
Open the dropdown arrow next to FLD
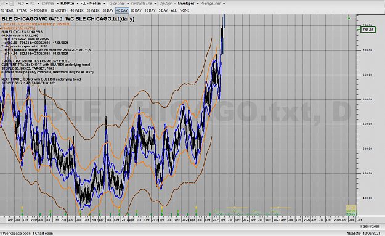[x=26, y=4]
